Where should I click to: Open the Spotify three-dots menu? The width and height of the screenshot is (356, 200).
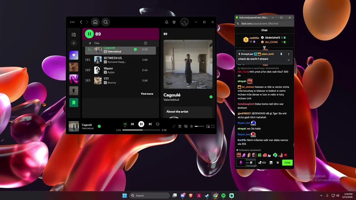[x=72, y=22]
